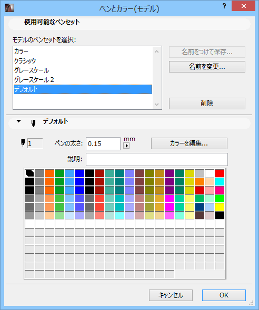
Task: Choose the purple swatch in the top row
Action: (170, 173)
